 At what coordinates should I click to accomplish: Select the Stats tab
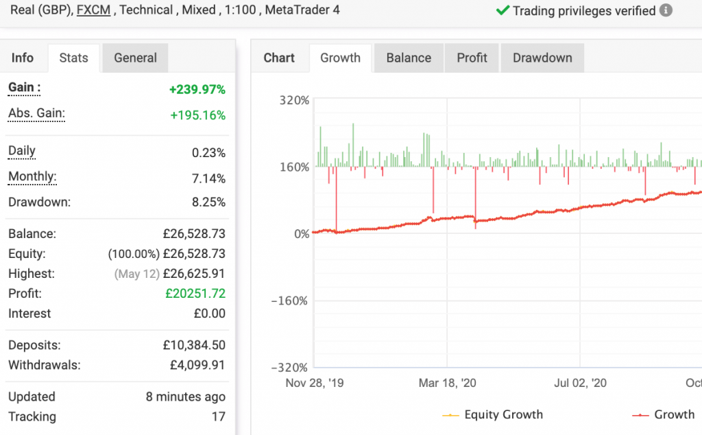73,58
